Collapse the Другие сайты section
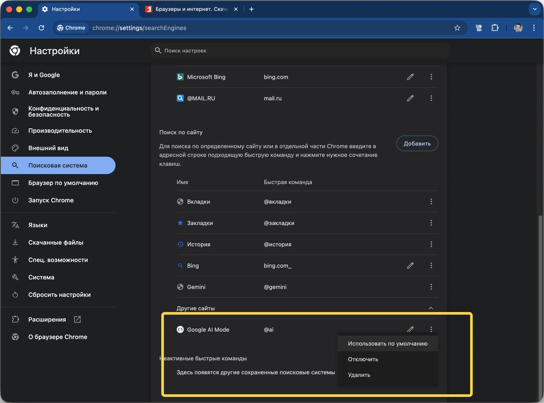Viewport: 544px width, 403px height. [x=431, y=308]
